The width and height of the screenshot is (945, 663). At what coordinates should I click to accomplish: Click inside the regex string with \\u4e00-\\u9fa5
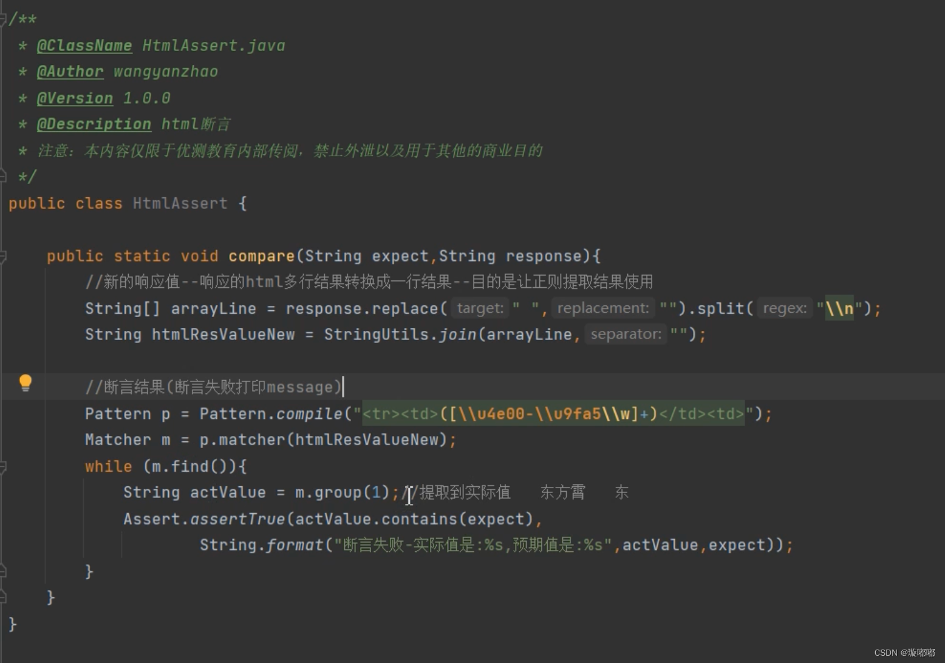click(553, 414)
